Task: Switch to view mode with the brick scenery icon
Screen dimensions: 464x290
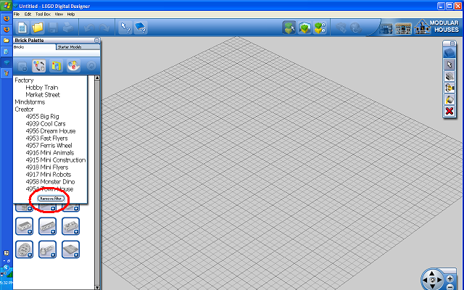Action: click(x=304, y=28)
